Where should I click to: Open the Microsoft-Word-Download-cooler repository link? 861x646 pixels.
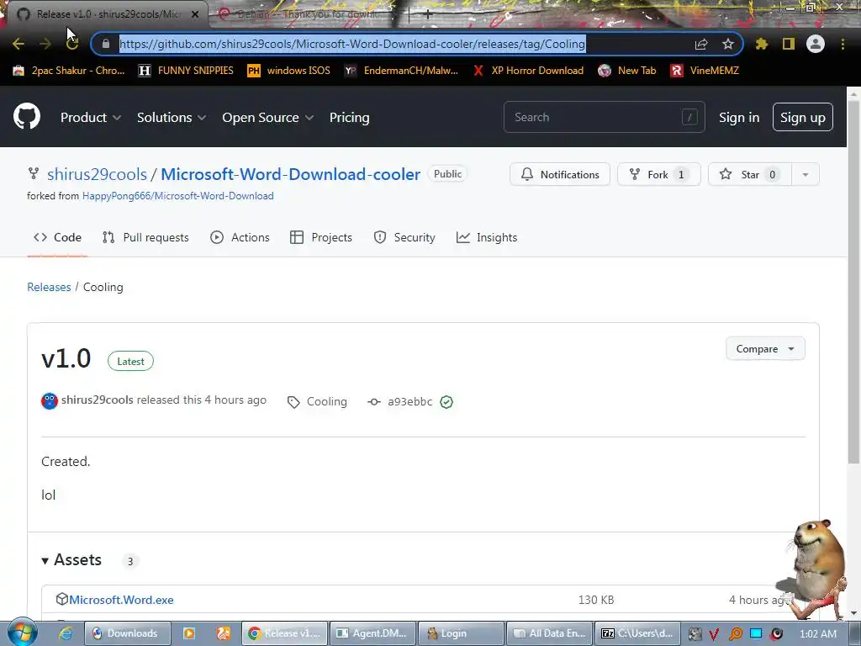pyautogui.click(x=290, y=174)
